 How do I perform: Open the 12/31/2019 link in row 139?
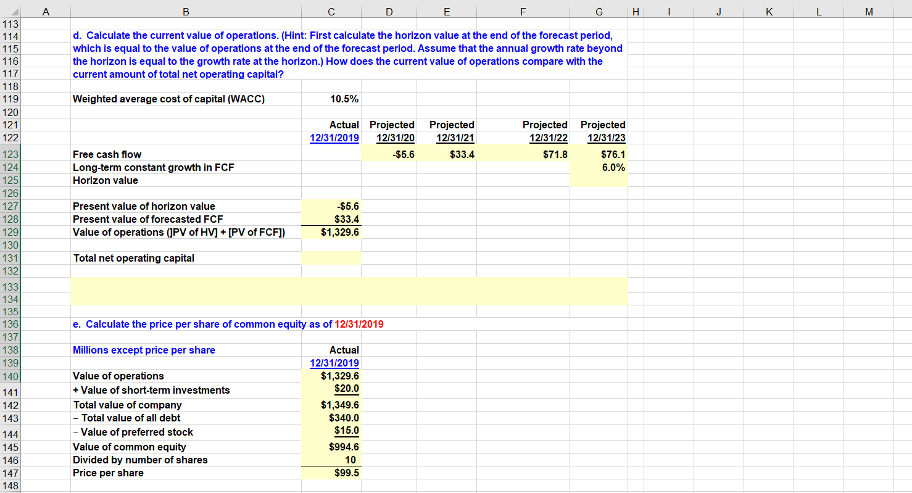[x=334, y=363]
